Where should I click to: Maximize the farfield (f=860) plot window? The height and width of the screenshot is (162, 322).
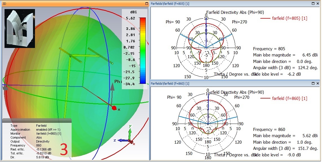(313, 83)
